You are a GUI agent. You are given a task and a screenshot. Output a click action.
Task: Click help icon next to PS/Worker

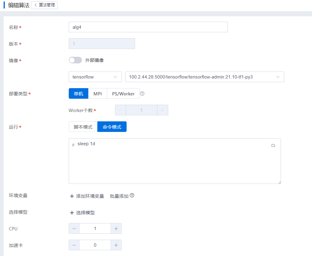[x=142, y=94]
